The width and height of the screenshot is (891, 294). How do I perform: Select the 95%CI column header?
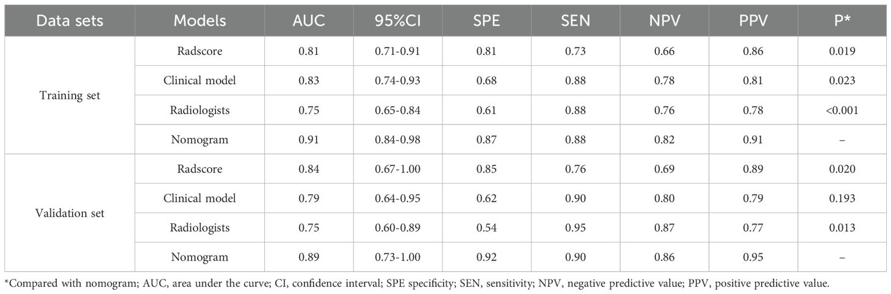(399, 21)
